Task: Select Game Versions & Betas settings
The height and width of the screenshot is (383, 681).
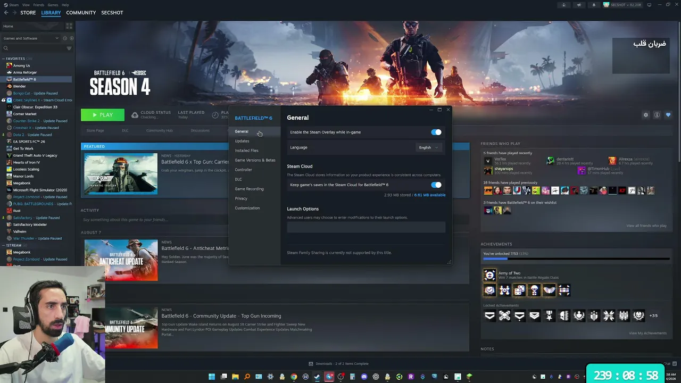Action: click(x=255, y=160)
